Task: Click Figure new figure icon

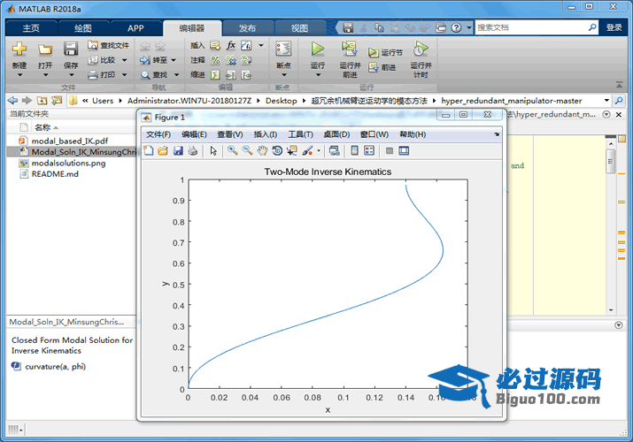Action: [149, 150]
